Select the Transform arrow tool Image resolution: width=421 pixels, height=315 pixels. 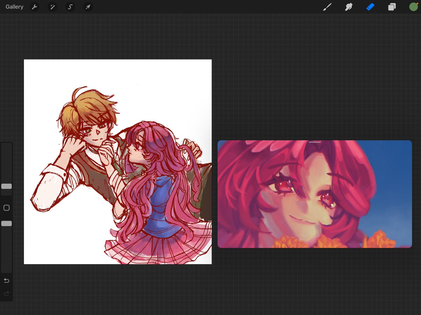click(x=88, y=7)
